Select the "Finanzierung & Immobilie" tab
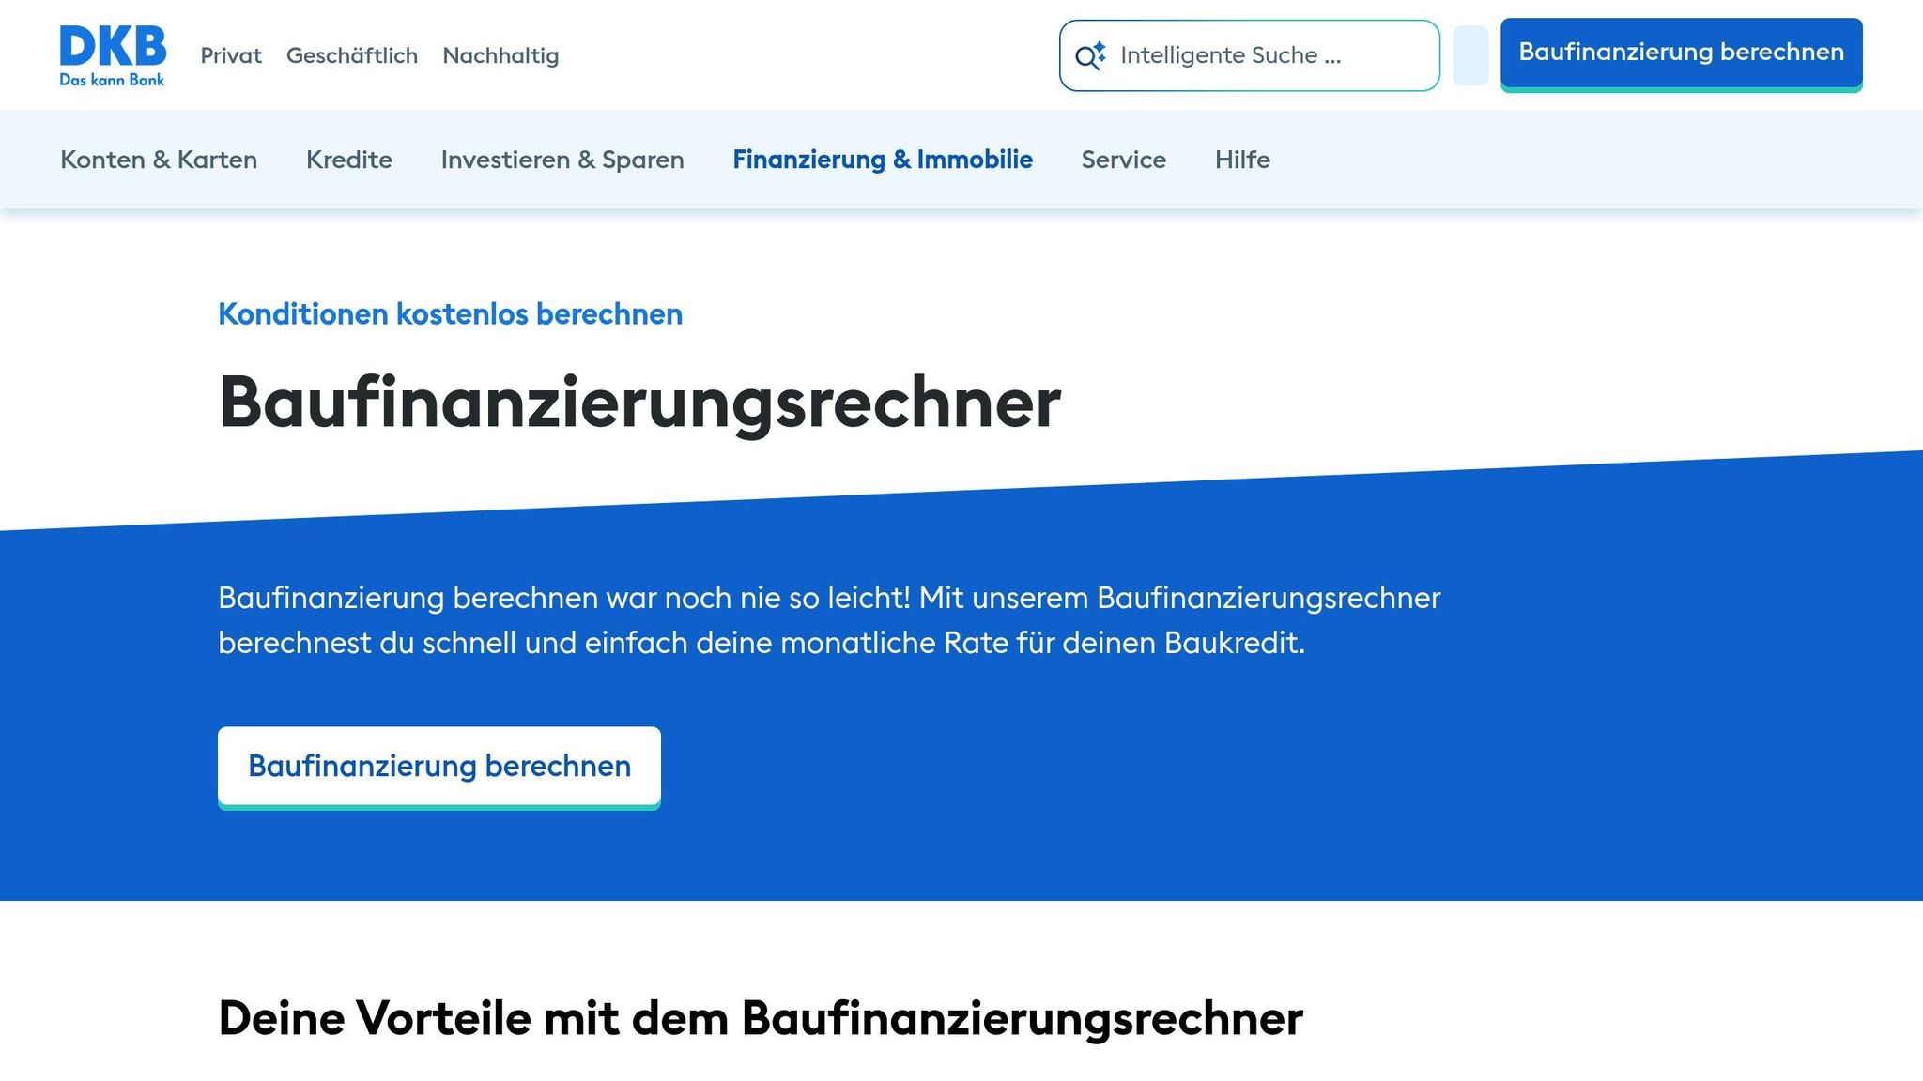Screen dimensions: 1923x1081 click(883, 160)
